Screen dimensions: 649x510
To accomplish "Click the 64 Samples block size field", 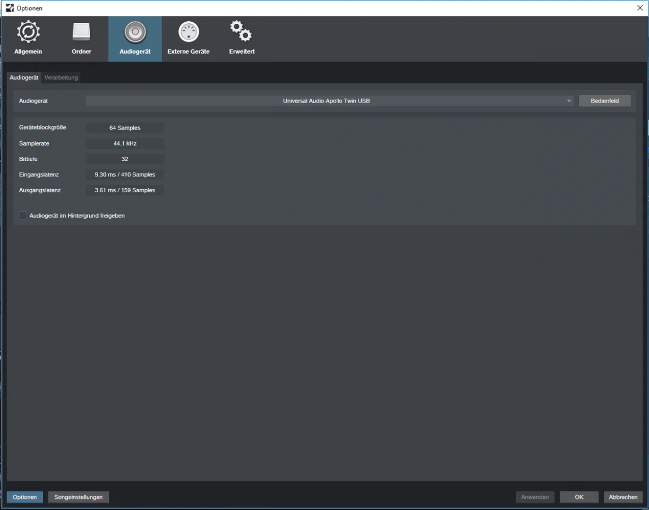I will [125, 128].
